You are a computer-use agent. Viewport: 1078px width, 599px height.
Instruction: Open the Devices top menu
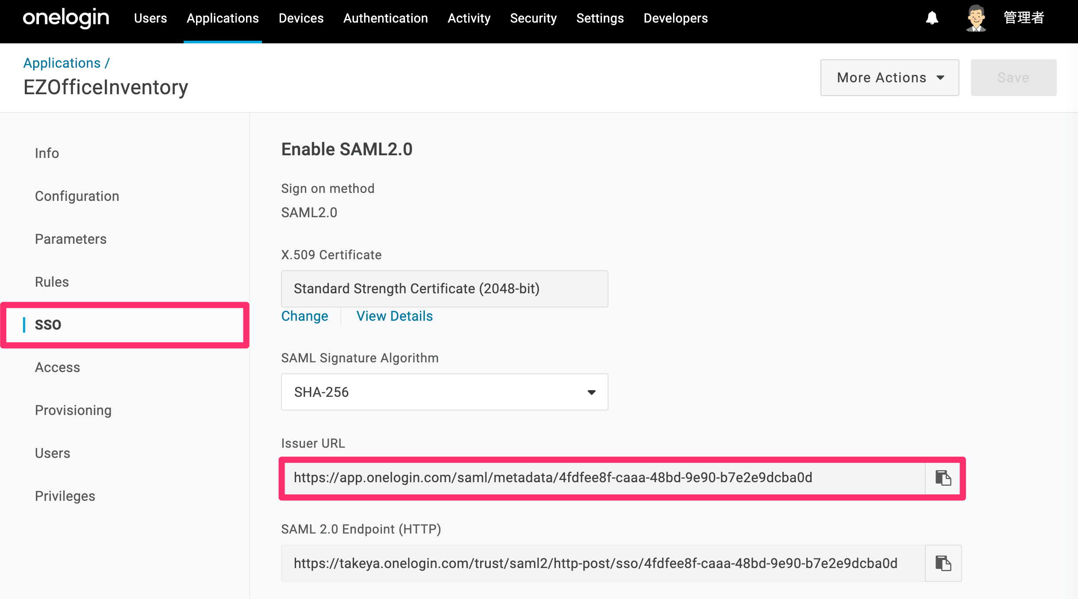[x=301, y=18]
